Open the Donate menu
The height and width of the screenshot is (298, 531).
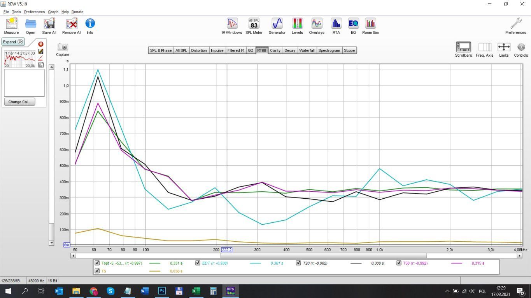[x=77, y=12]
